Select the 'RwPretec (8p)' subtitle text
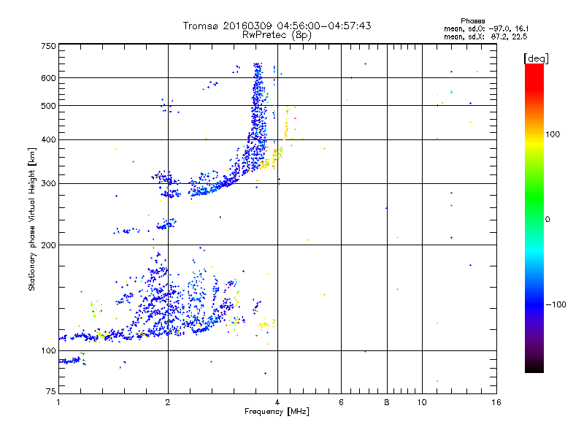The width and height of the screenshot is (584, 438). pos(277,35)
